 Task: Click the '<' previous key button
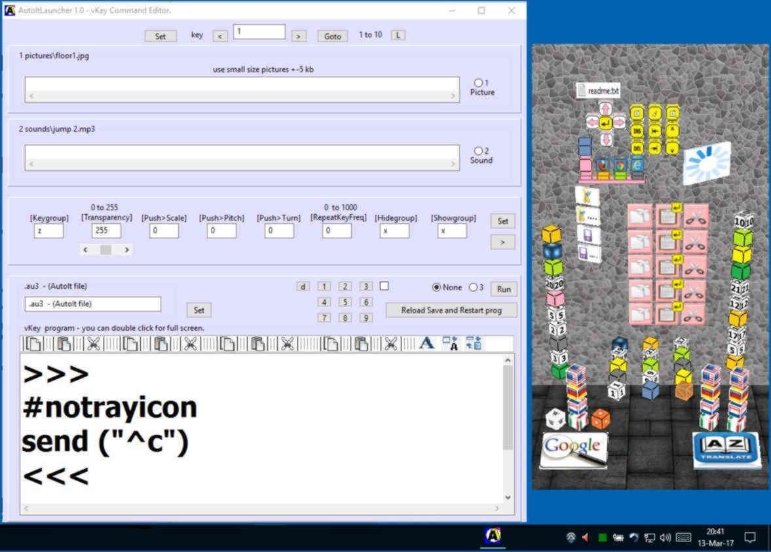[x=220, y=36]
